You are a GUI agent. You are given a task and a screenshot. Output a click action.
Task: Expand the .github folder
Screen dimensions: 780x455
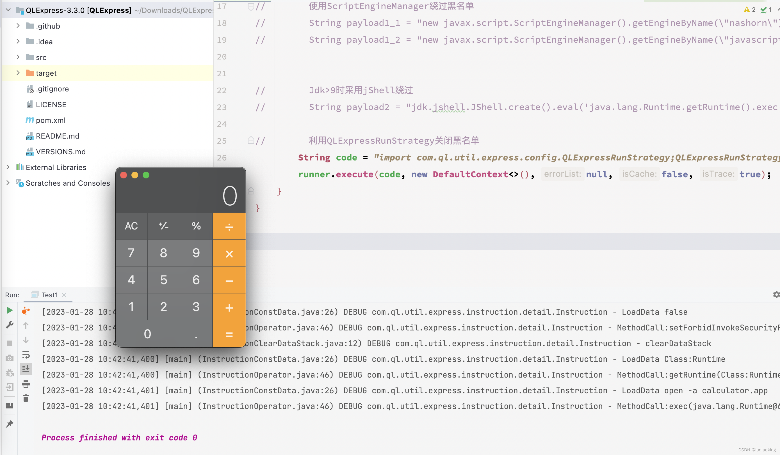[x=18, y=26]
